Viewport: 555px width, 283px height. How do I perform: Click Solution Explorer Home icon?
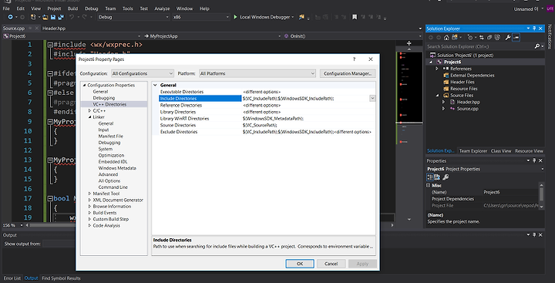(x=446, y=37)
